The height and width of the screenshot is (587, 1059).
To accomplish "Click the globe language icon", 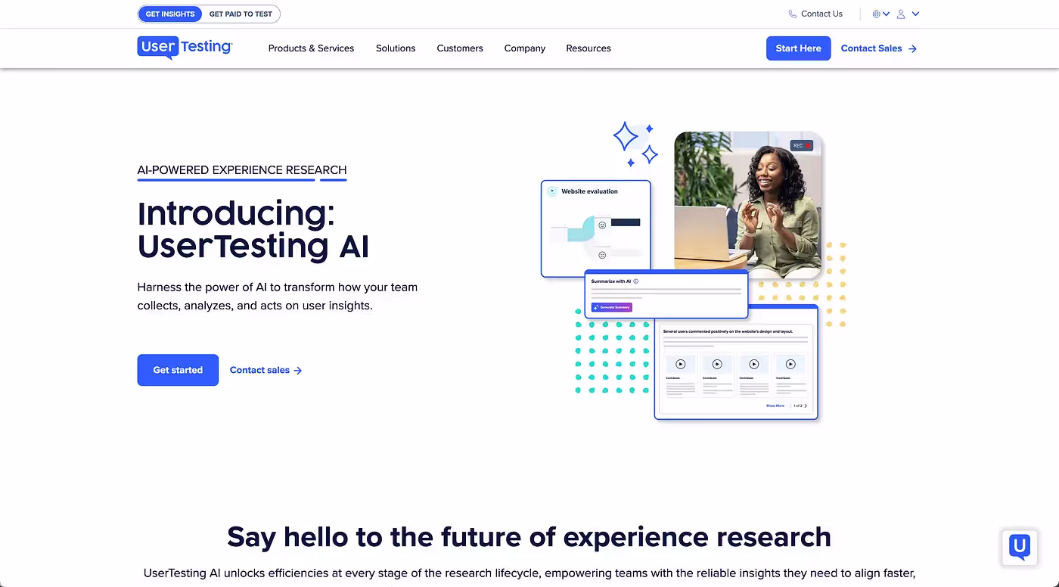I will 877,14.
